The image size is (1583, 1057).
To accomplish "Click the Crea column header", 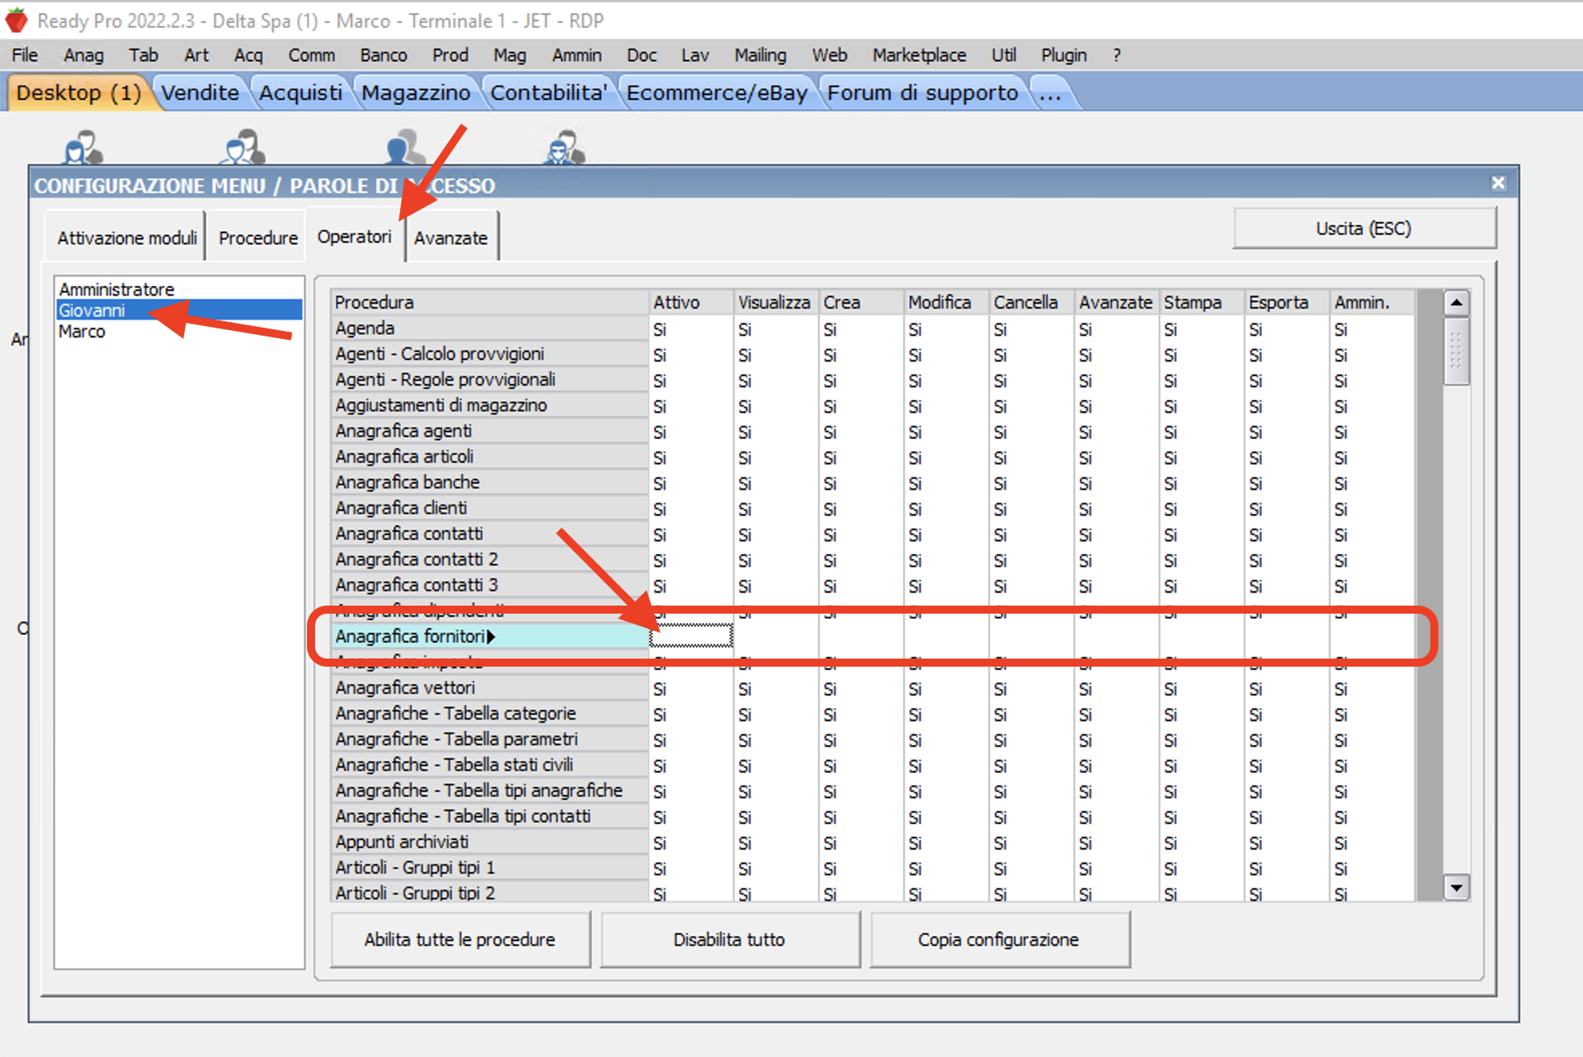I will [861, 302].
